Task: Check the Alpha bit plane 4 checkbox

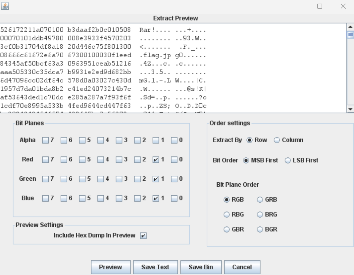Action: pos(100,140)
